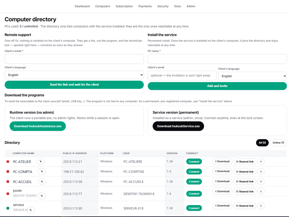Focus the optional Client's email invitation field

[x=182, y=76]
